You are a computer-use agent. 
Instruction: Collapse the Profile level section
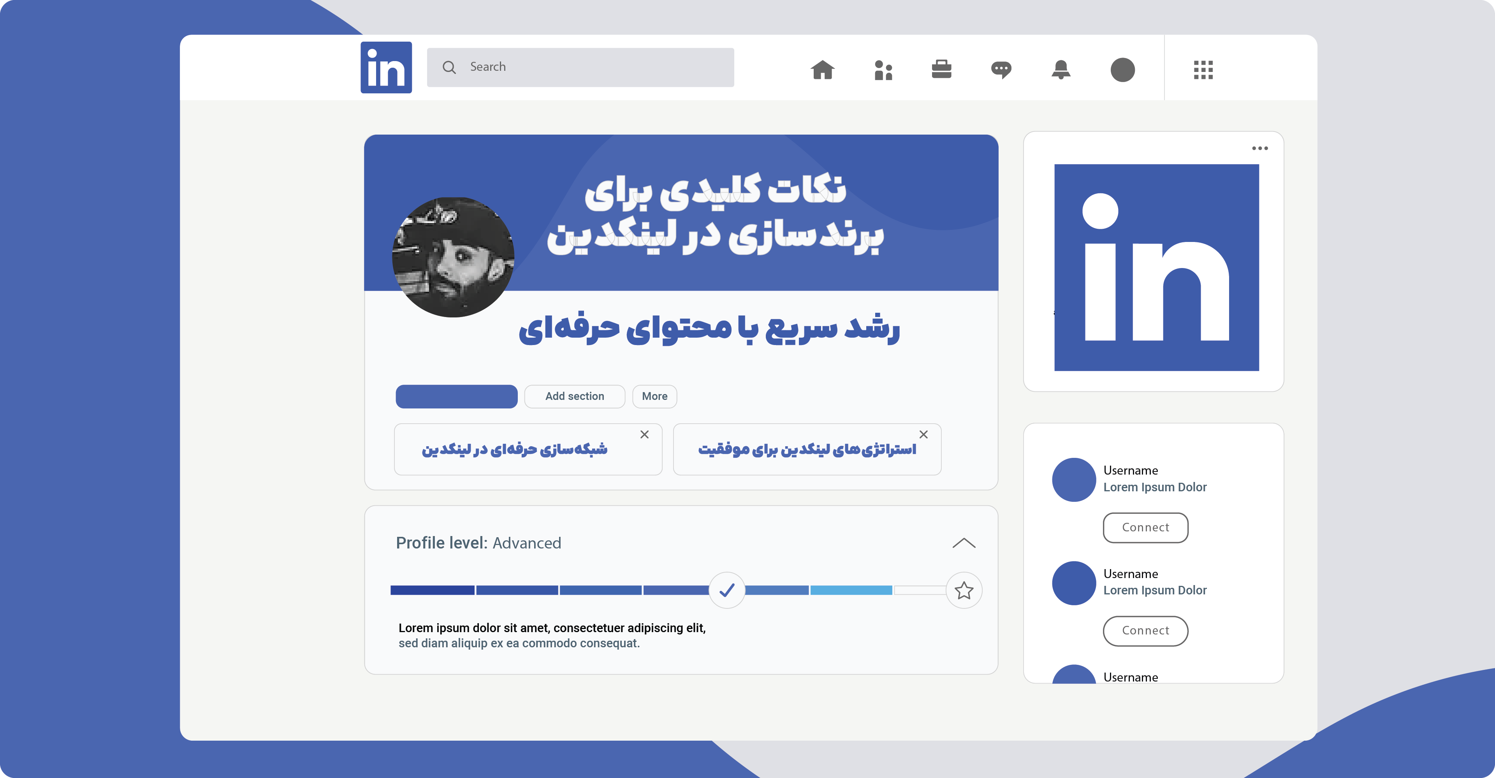coord(964,543)
